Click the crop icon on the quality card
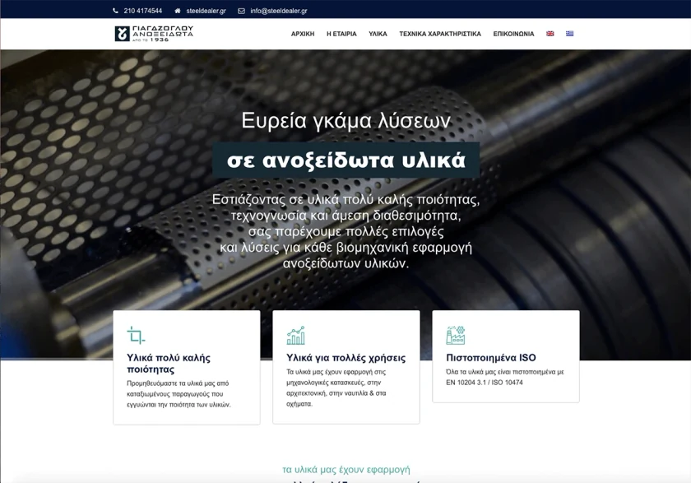691x483 pixels. click(x=136, y=336)
